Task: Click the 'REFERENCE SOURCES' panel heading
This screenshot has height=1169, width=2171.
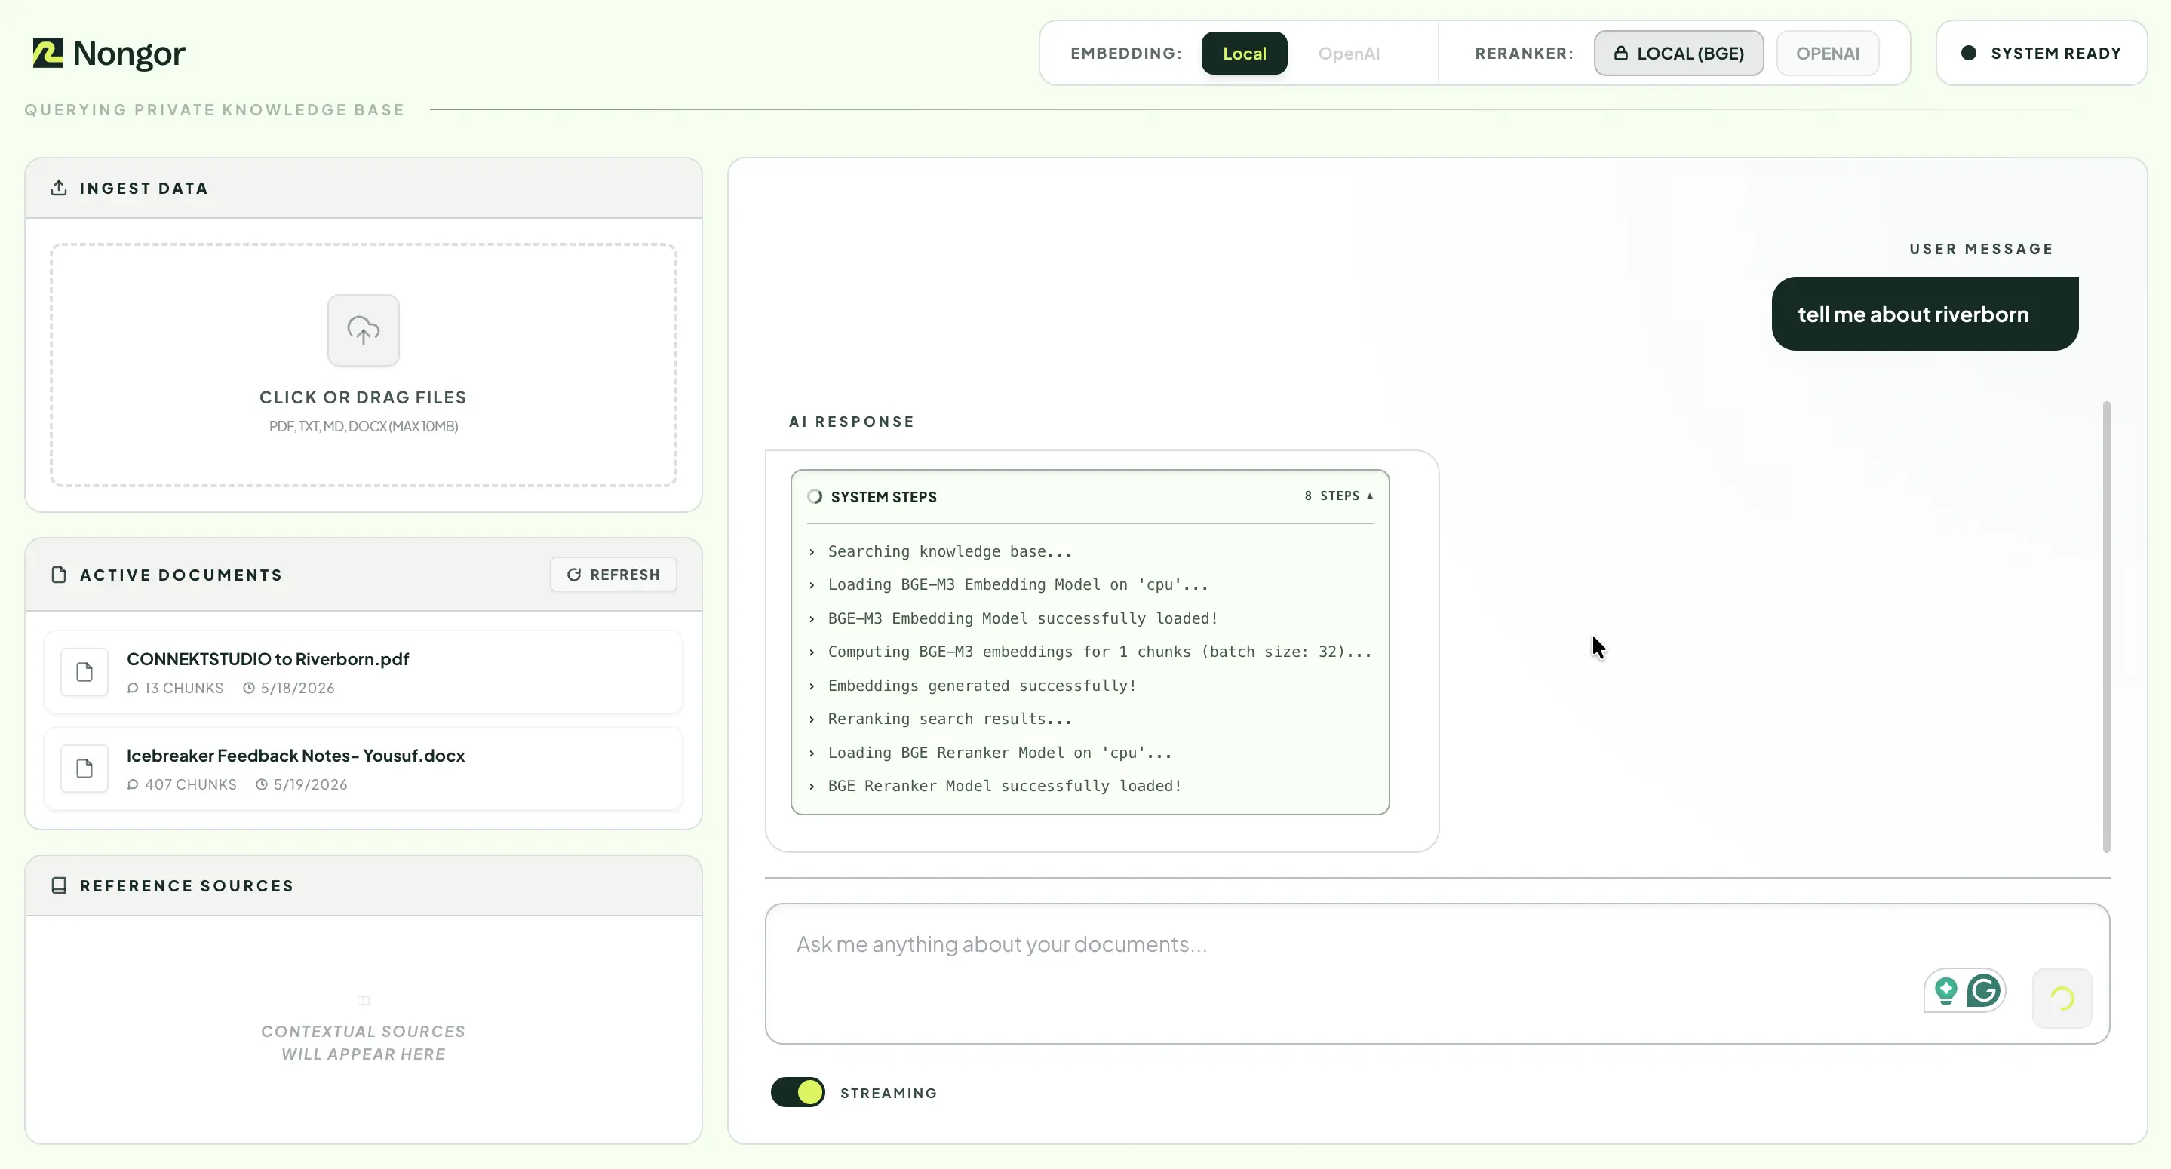Action: click(186, 886)
